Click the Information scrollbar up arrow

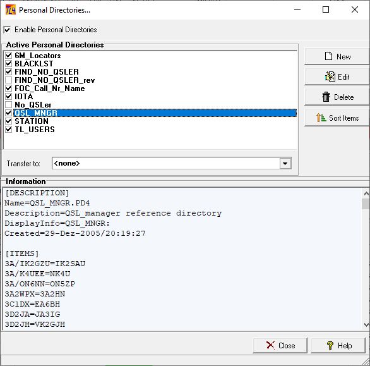(366, 193)
